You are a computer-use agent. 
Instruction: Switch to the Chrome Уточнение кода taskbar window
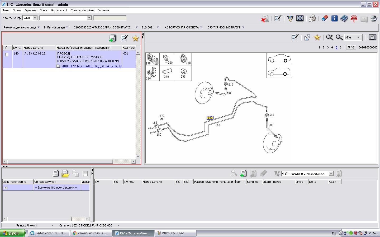pyautogui.click(x=91, y=233)
